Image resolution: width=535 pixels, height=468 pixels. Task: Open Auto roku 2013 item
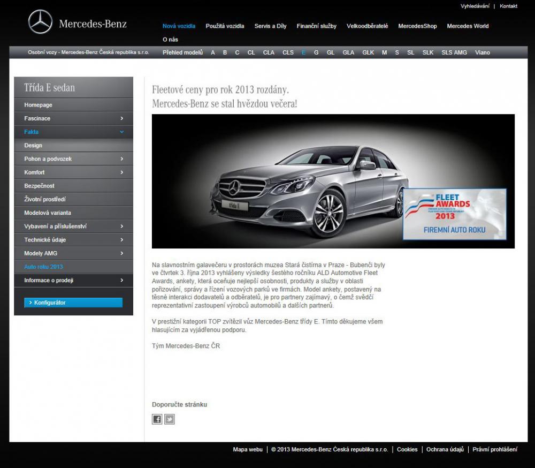point(73,267)
